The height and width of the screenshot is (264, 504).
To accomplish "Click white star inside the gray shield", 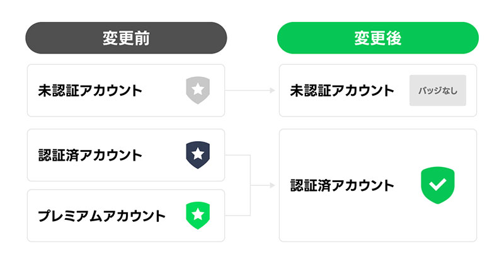I will (x=198, y=89).
